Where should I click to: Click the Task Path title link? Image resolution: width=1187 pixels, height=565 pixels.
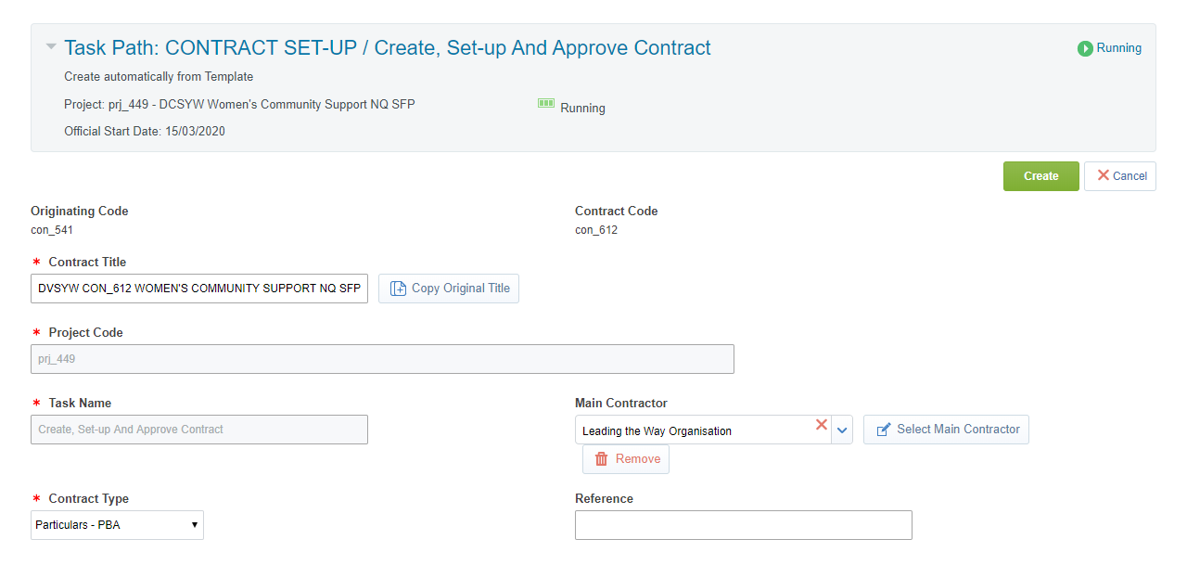(x=388, y=48)
